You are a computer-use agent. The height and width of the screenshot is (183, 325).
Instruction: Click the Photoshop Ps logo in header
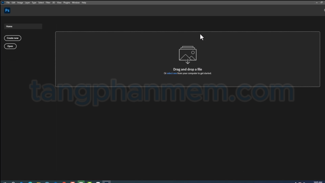[x=7, y=10]
